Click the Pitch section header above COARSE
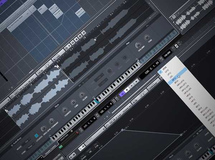The width and height of the screenshot is (215, 160). click(x=57, y=106)
